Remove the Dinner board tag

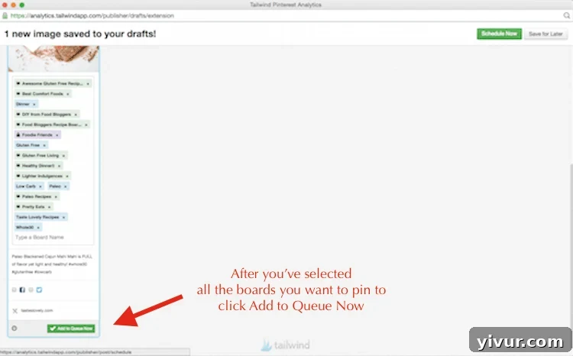(34, 104)
